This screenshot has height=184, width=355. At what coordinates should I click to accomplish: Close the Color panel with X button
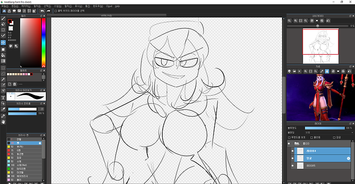click(44, 16)
